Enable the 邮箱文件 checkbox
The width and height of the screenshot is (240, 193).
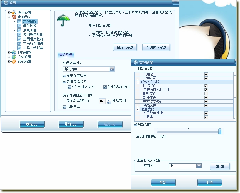(206, 94)
